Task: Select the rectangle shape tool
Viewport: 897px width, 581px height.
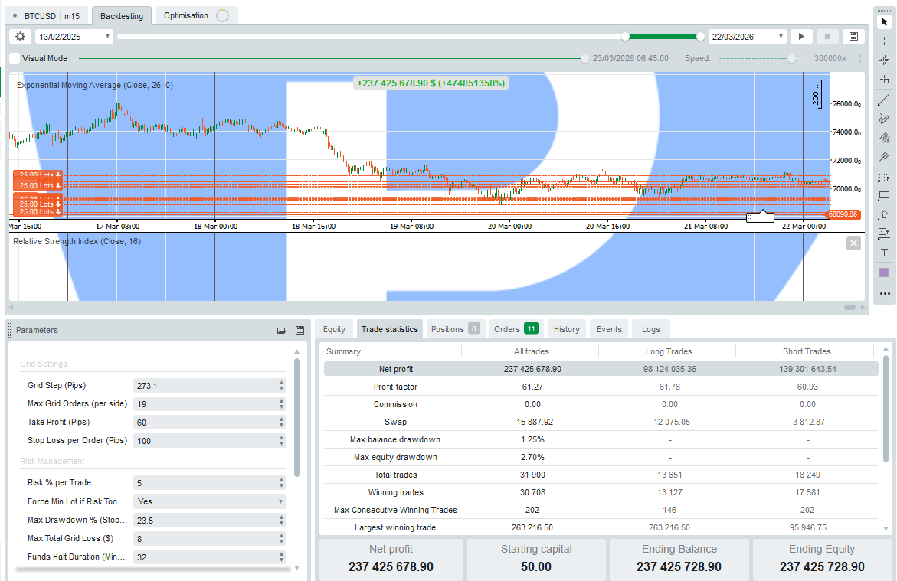Action: coord(884,195)
